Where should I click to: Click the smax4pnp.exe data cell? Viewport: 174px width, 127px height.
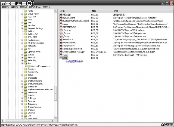click(x=136, y=46)
